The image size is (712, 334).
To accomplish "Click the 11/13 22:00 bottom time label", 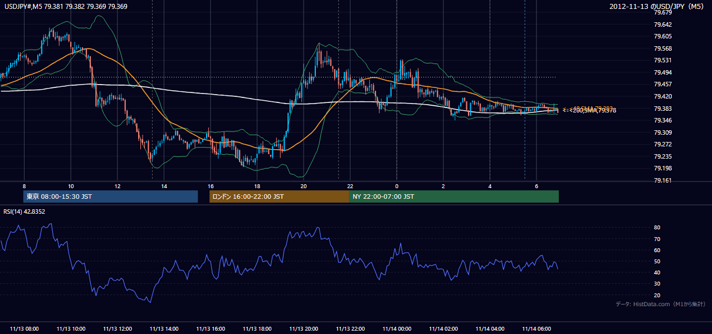I will coord(350,329).
